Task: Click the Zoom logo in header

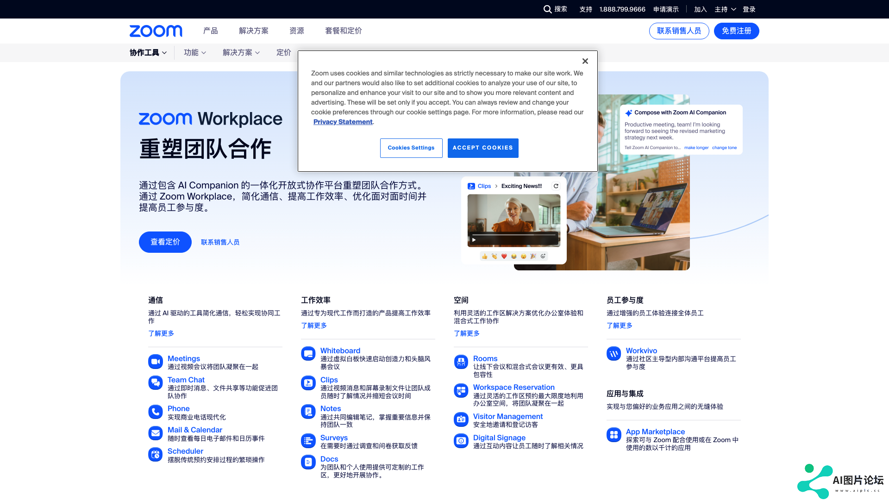Action: tap(156, 31)
